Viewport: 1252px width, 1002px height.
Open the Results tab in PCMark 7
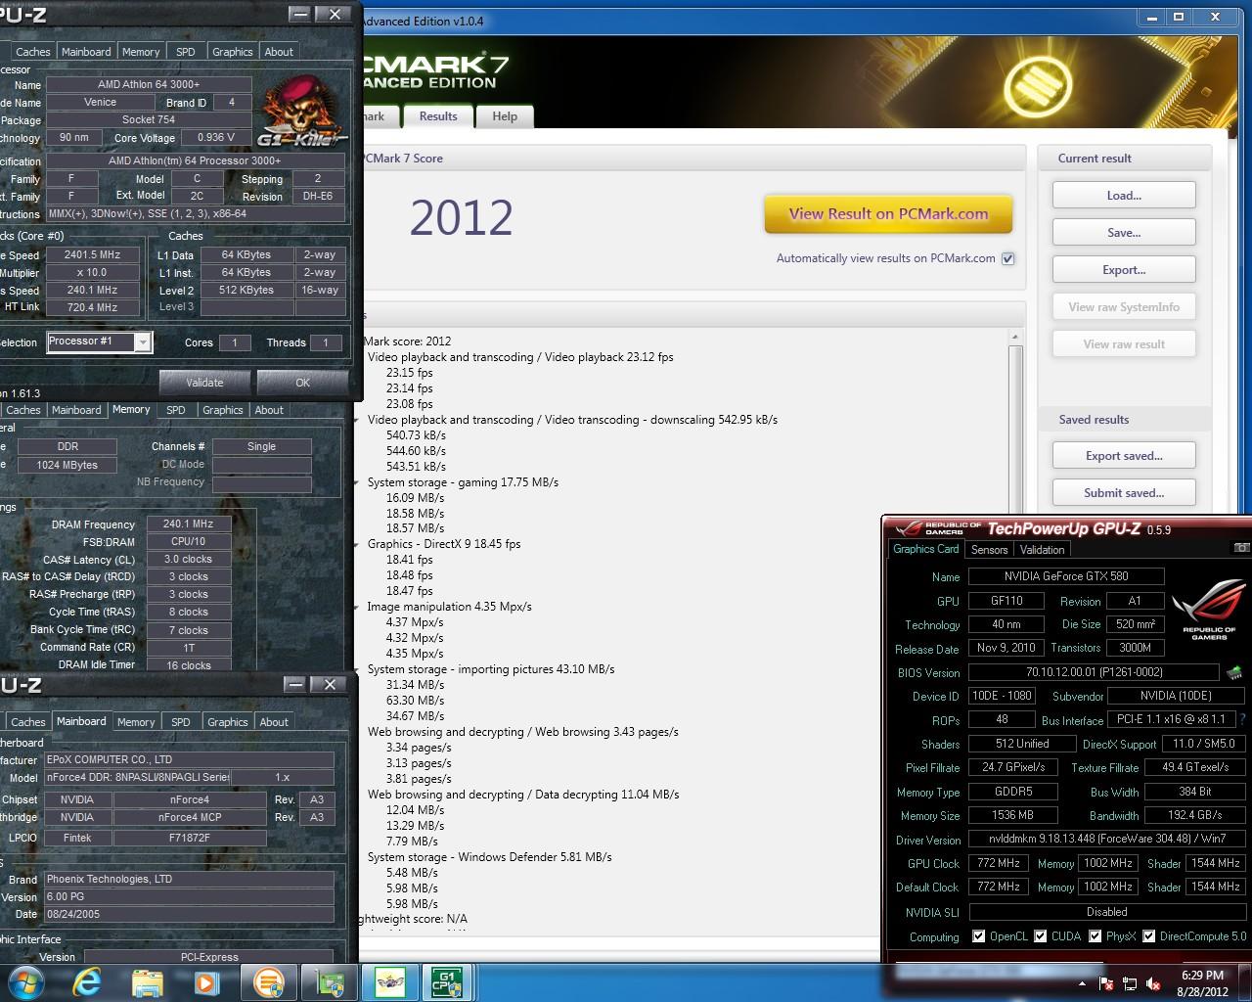click(438, 115)
